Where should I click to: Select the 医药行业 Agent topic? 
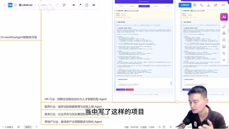pyautogui.click(x=73, y=107)
